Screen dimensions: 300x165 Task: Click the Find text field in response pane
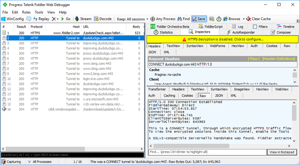point(208,152)
